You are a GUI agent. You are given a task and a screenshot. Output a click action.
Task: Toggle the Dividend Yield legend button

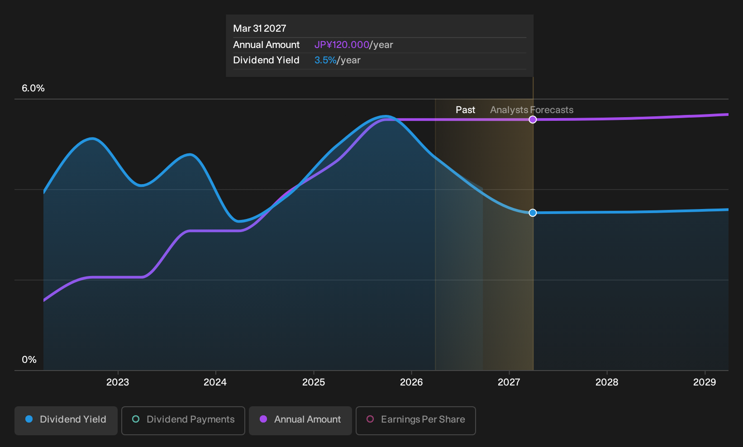[66, 420]
